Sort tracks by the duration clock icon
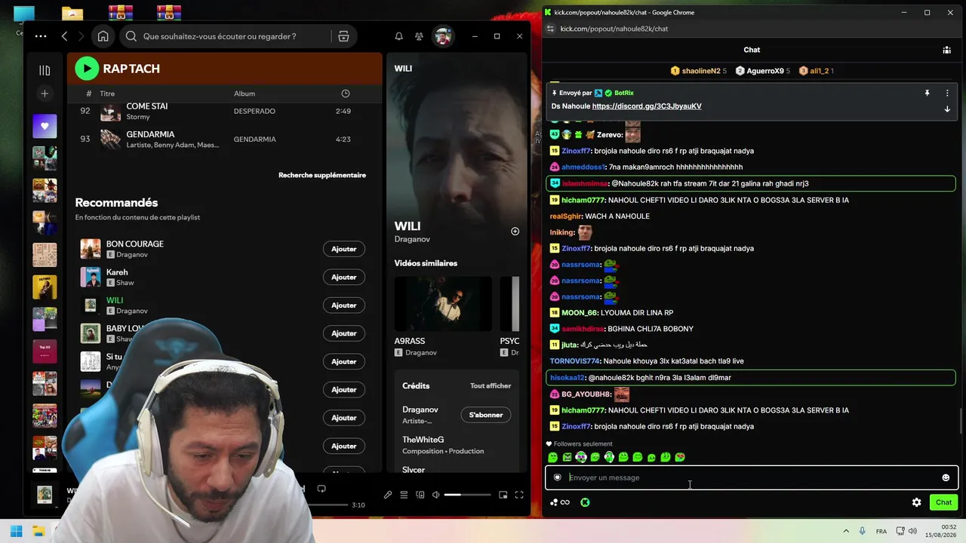This screenshot has height=543, width=966. pos(346,94)
